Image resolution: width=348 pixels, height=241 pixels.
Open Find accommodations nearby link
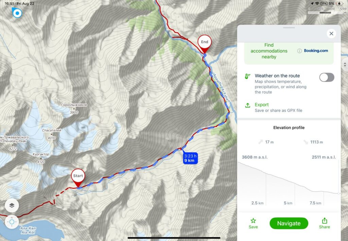[269, 51]
